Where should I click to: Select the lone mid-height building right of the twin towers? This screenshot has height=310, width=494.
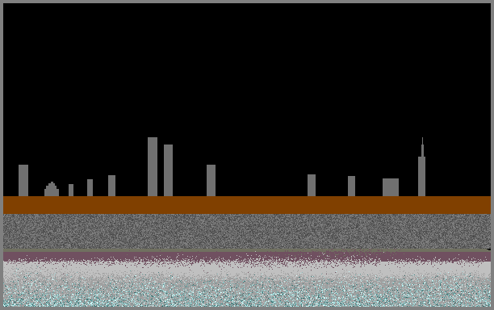[x=211, y=181]
